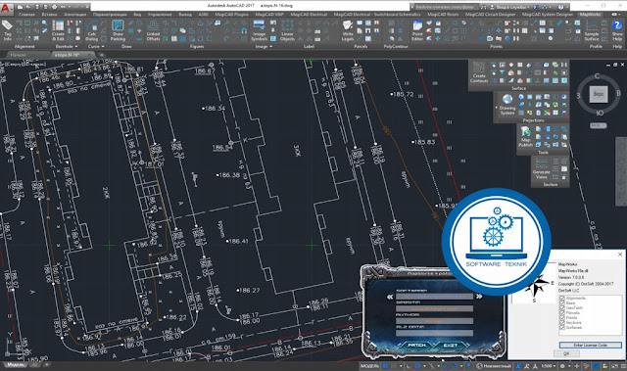This screenshot has height=371, width=627.
Task: Open the MagiCAD Room ribbon tab
Action: pos(443,15)
